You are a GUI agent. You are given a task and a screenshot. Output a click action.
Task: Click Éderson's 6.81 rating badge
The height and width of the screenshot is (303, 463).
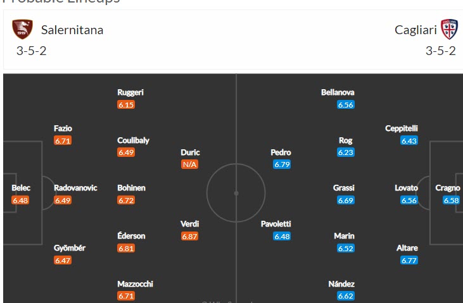click(x=126, y=248)
